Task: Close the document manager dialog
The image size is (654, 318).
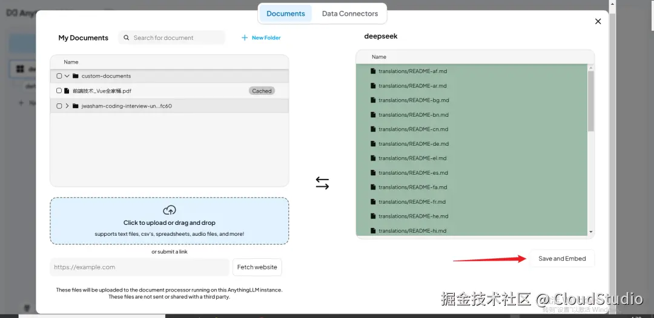Action: tap(598, 21)
